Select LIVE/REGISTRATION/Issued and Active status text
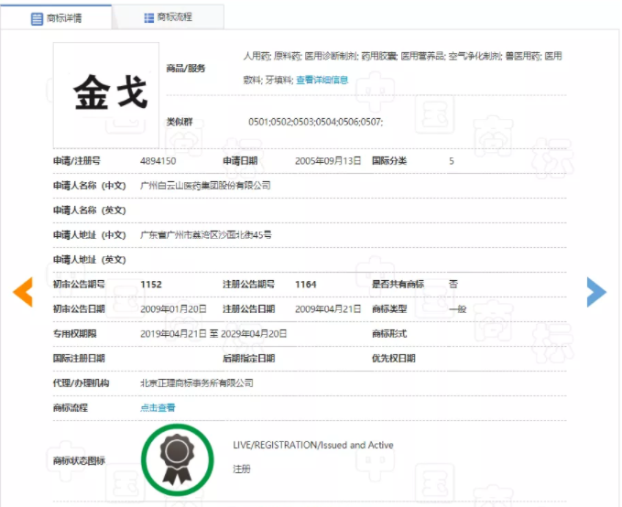This screenshot has width=622, height=507. [313, 445]
